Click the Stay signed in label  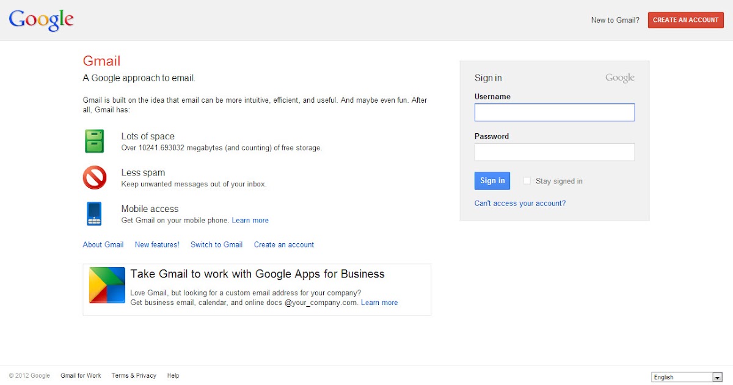[x=559, y=182]
